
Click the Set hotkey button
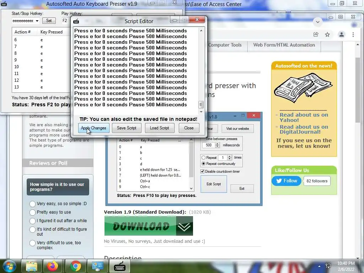(49, 21)
